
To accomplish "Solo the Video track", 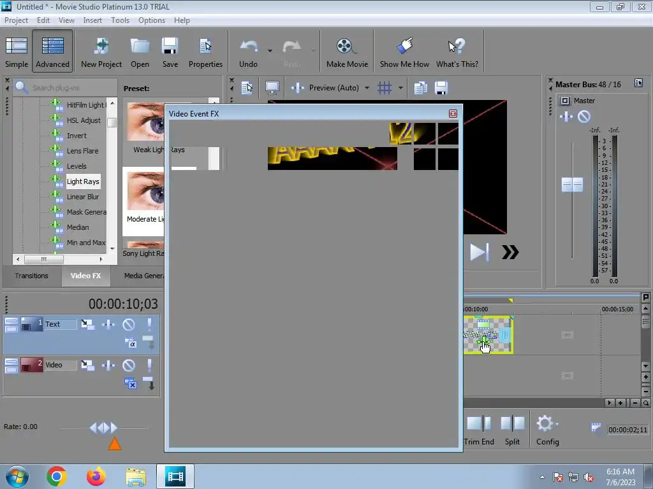I will click(x=149, y=365).
